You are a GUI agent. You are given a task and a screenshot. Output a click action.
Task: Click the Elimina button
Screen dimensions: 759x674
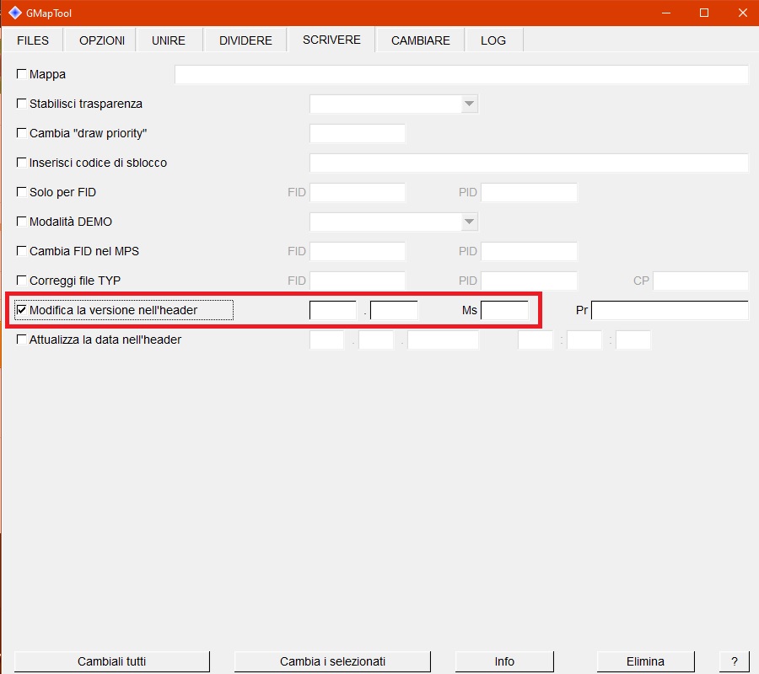tap(645, 661)
